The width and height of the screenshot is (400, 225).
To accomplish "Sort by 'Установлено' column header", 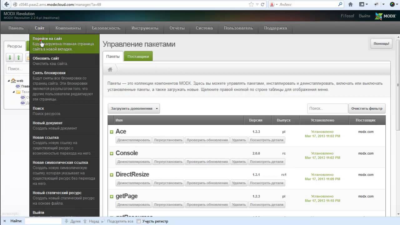I will click(322, 120).
